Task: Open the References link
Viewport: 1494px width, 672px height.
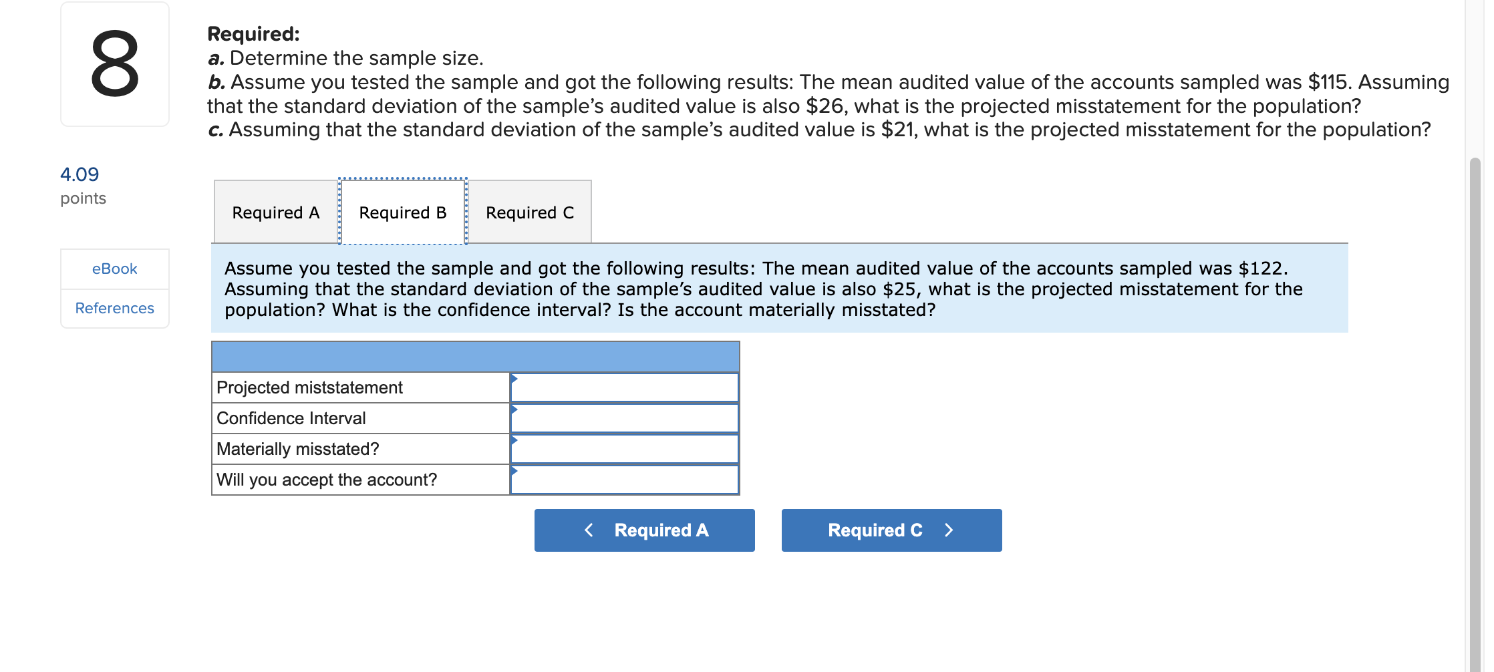Action: 114,308
